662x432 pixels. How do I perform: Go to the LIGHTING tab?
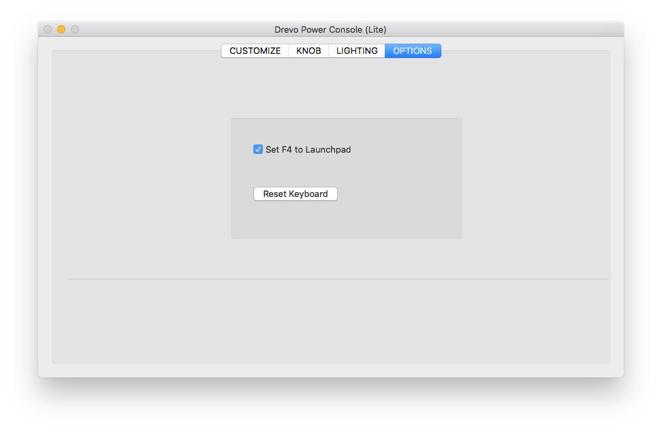pos(357,50)
